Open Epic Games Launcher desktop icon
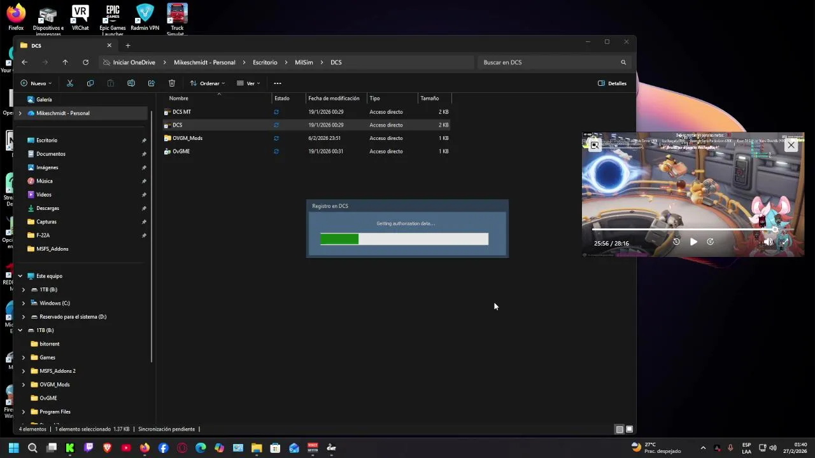 pos(113,19)
